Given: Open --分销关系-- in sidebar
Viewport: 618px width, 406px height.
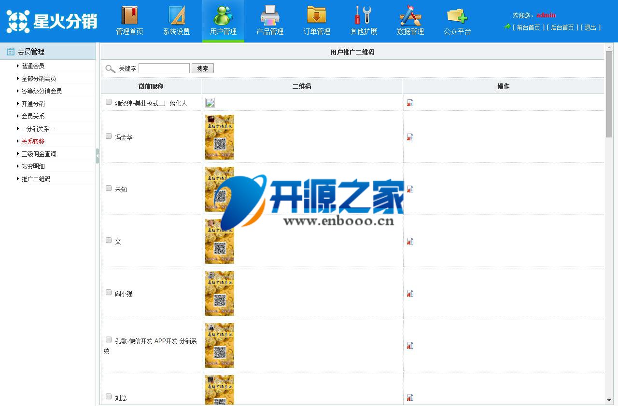Looking at the screenshot, I should click(x=38, y=129).
